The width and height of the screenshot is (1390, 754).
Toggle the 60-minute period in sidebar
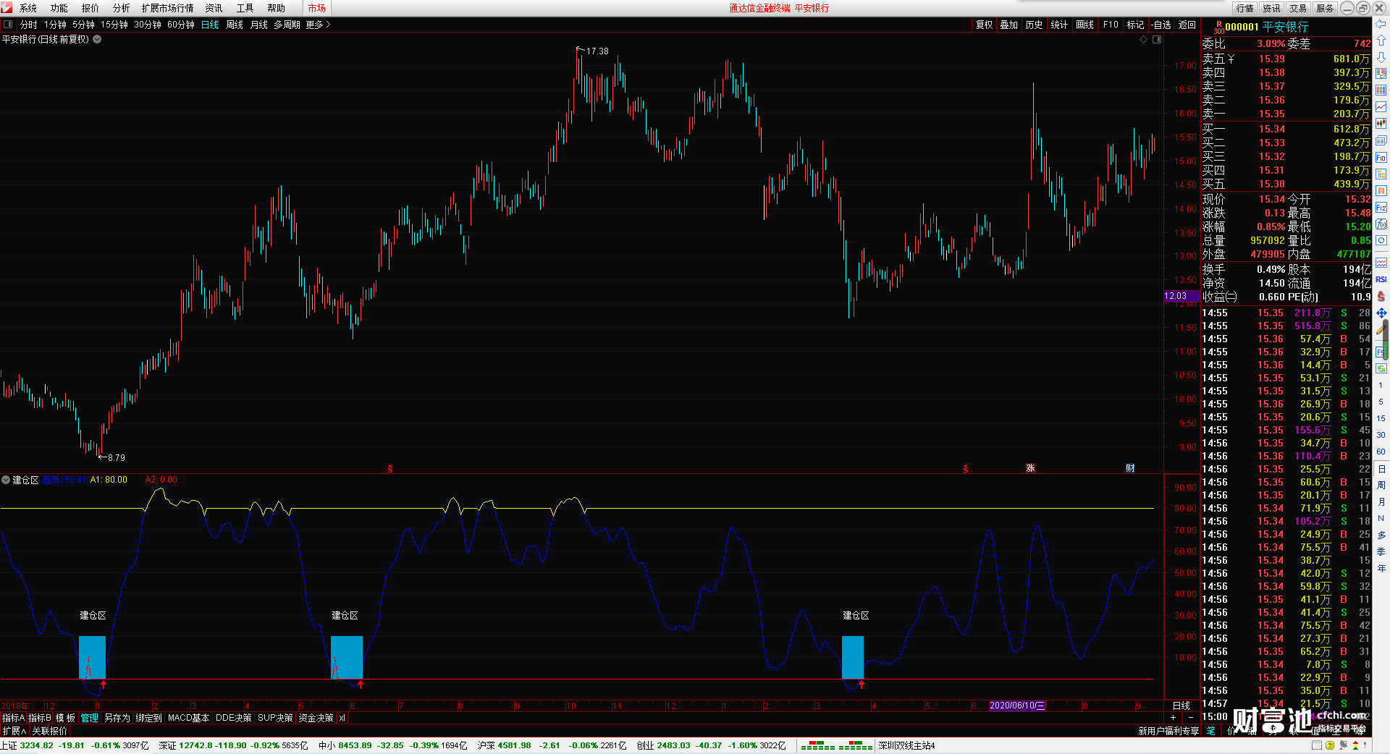[1381, 452]
